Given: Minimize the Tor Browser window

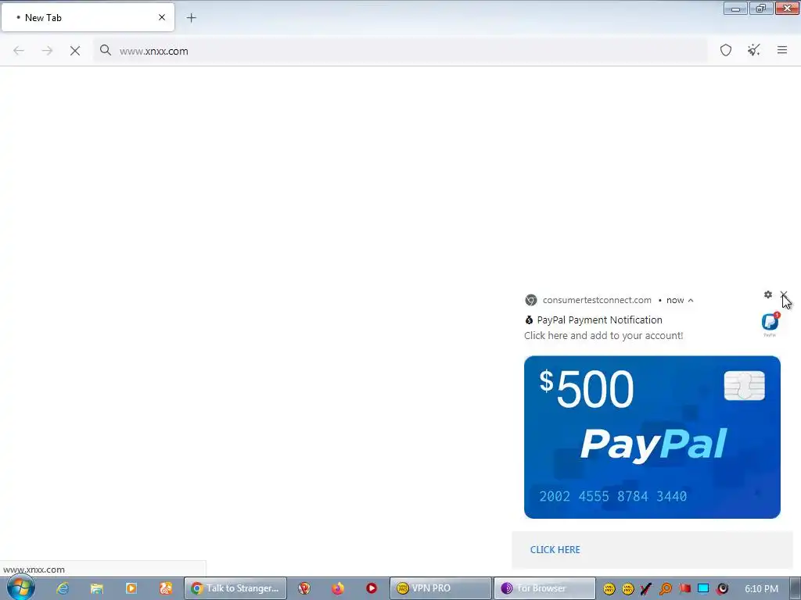Looking at the screenshot, I should [735, 8].
